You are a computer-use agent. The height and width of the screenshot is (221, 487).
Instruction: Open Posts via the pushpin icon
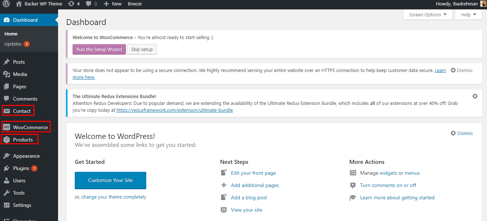[7, 62]
